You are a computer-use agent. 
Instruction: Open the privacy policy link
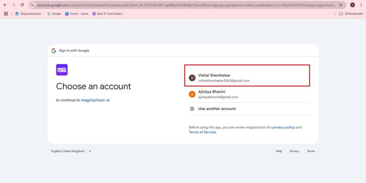click(x=283, y=127)
